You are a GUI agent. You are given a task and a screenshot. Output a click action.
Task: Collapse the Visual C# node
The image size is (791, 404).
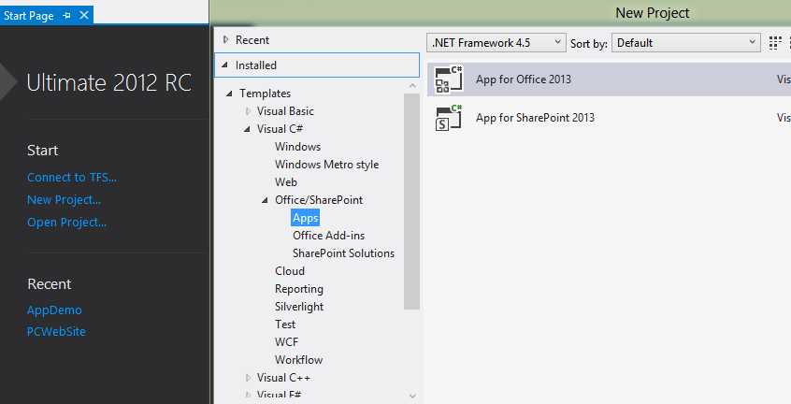tap(247, 129)
